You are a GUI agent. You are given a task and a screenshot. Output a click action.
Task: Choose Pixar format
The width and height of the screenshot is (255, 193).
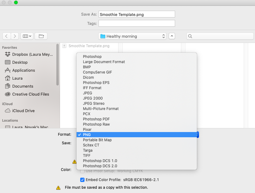click(x=137, y=130)
